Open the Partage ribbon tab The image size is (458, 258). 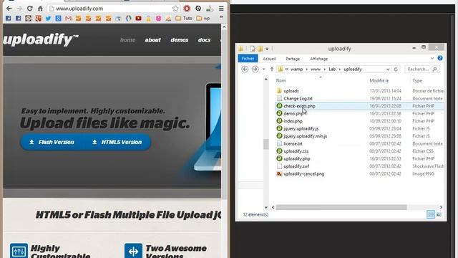293,59
